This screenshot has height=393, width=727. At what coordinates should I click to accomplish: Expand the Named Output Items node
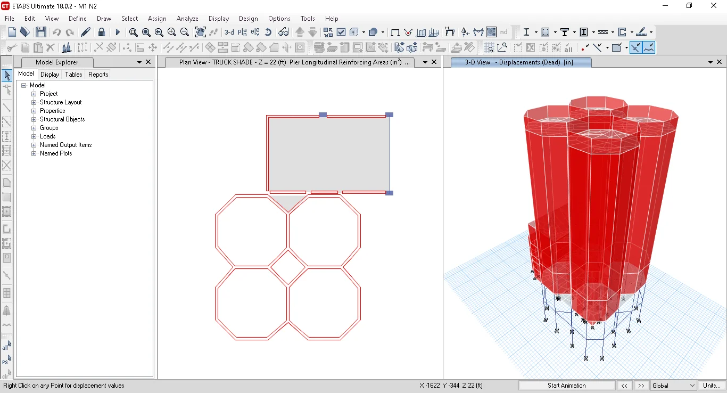tap(34, 145)
